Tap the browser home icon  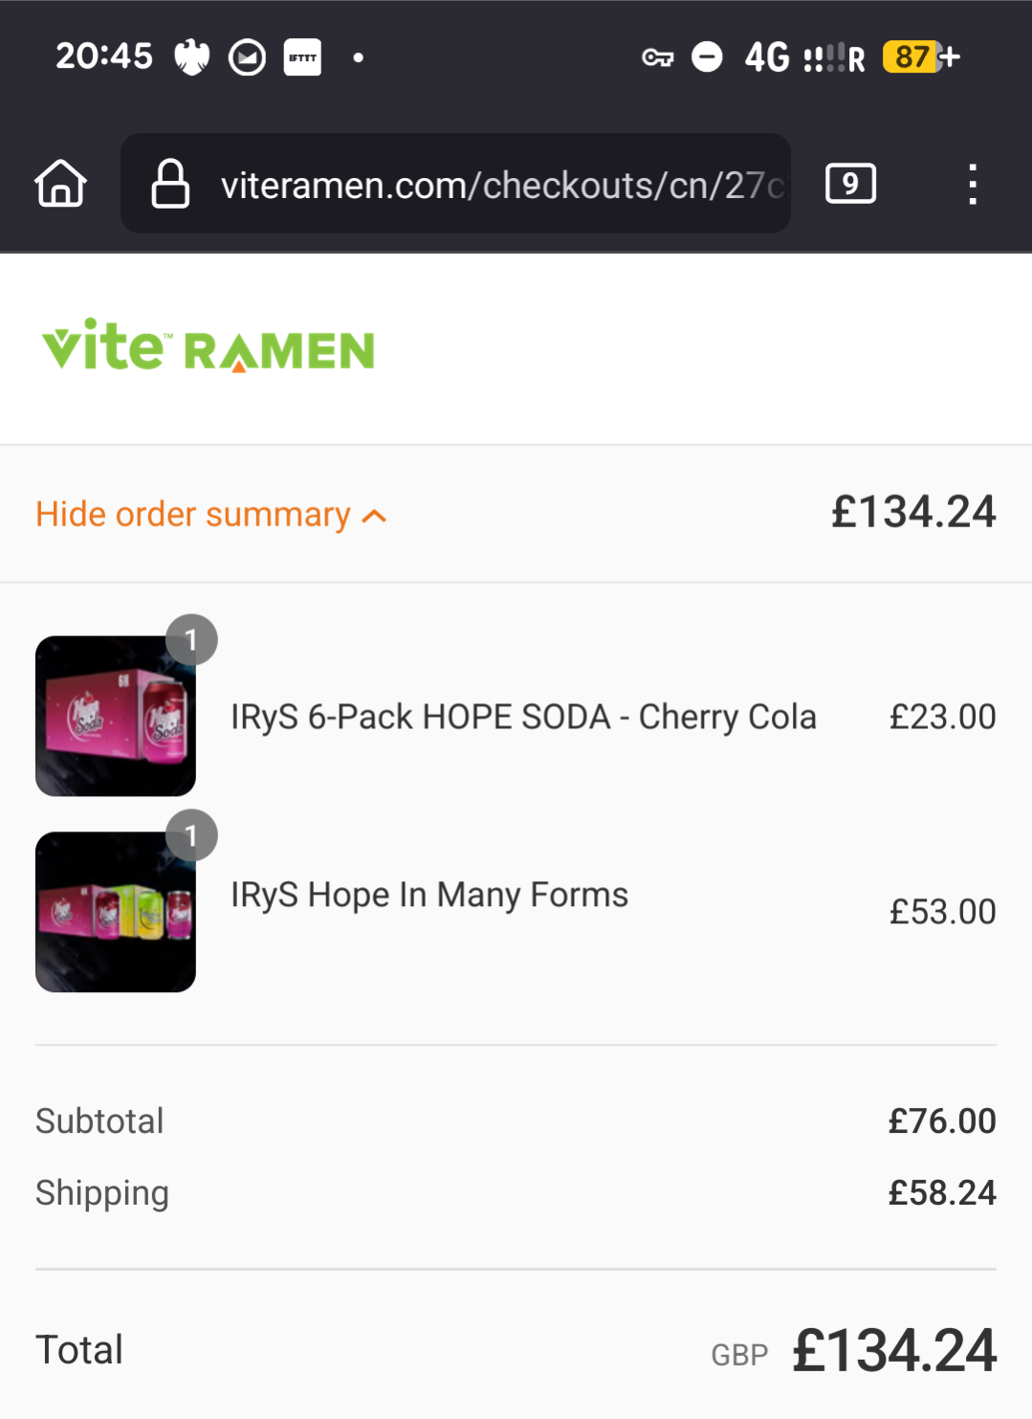(x=61, y=183)
